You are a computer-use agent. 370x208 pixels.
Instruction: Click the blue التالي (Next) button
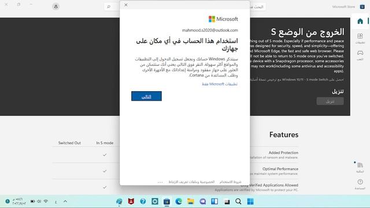(146, 96)
